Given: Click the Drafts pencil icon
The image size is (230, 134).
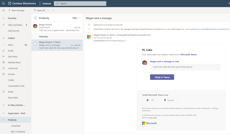Looking at the screenshot, I should point(3,51).
